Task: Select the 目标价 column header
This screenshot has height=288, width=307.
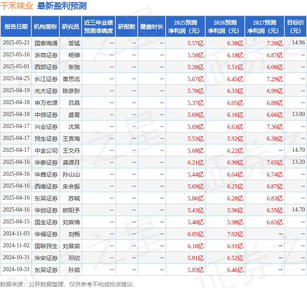Action: pos(295,27)
